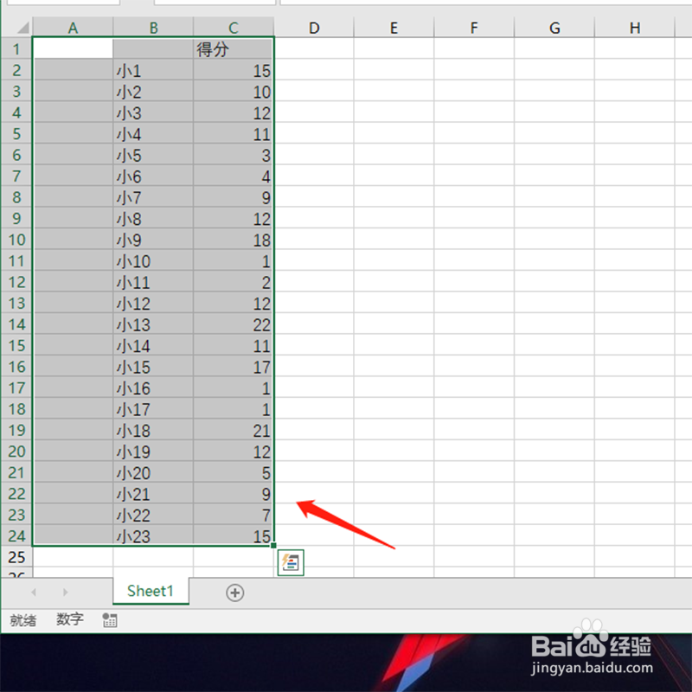Click empty cell D1
Viewport: 692px width, 692px height.
click(314, 48)
